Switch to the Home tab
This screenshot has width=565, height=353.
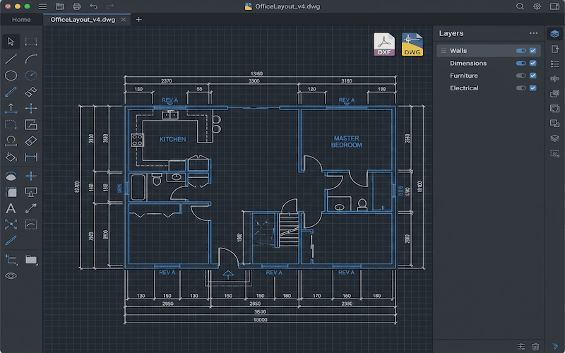(21, 20)
